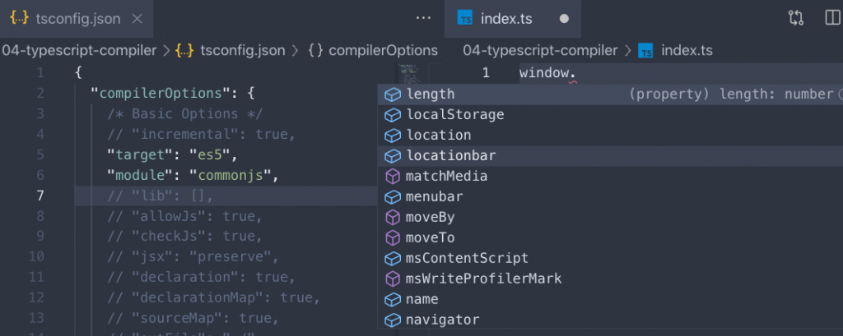843x336 pixels.
Task: Select the matchMedia suggestion
Action: [610, 176]
